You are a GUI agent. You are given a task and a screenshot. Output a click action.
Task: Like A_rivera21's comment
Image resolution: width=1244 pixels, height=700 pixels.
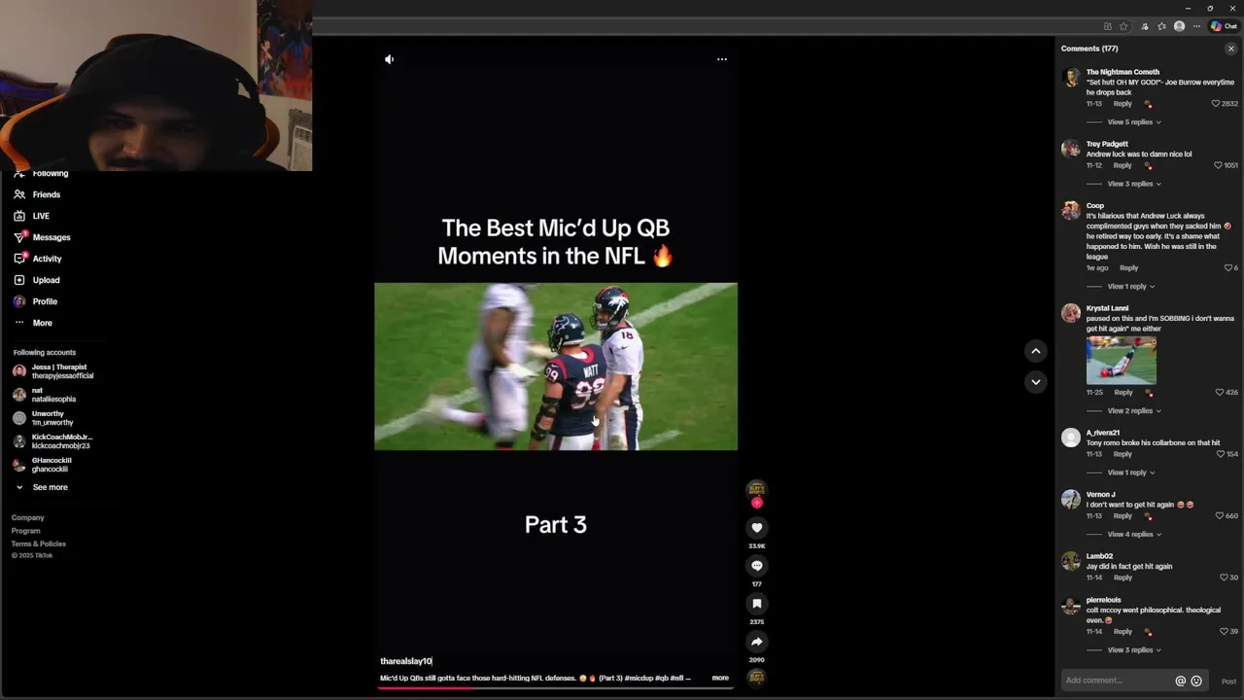(1221, 454)
